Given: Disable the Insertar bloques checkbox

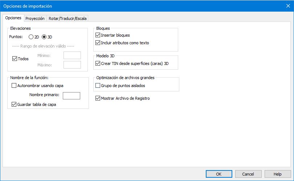Looking at the screenshot, I should point(98,35).
